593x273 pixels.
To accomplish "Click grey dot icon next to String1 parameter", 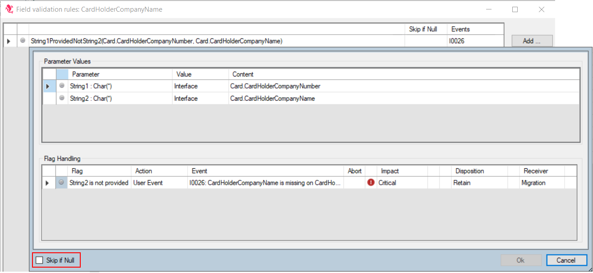I will 62,85.
